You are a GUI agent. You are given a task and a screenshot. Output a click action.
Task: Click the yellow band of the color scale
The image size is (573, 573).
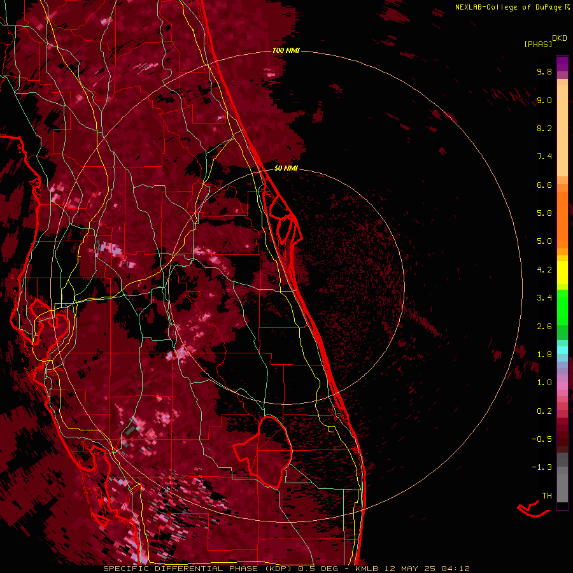(562, 272)
